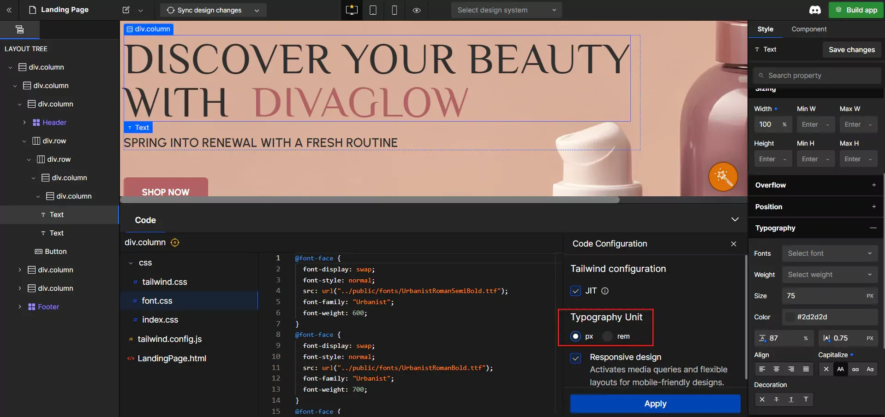
Task: Expand the Header tree node
Action: 24,122
